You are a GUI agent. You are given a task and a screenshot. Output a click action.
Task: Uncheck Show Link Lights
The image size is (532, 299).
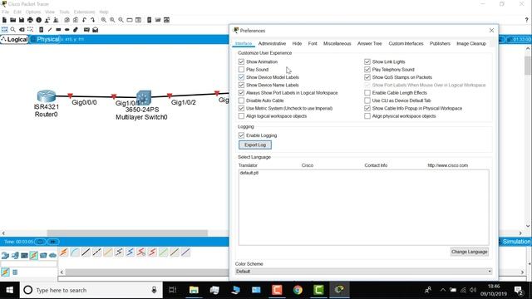[367, 61]
